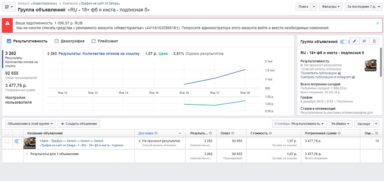Click the pencil edit icon for the ad set
Image resolution: width=384 pixels, height=181 pixels.
(x=354, y=41)
